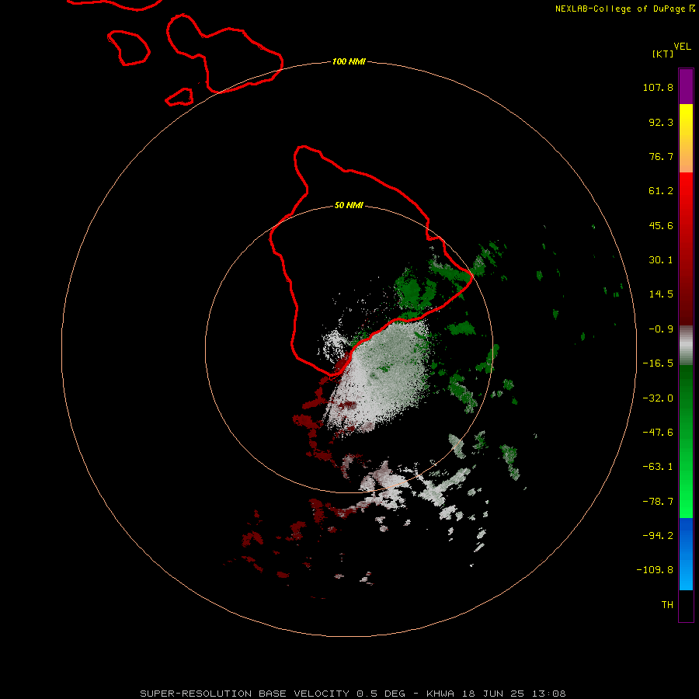Click the -63.1 velocity scale value

click(658, 467)
